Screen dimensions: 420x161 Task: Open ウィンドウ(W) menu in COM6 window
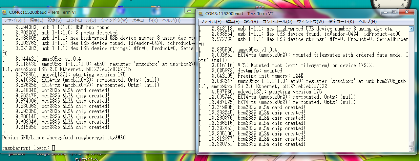pyautogui.click(x=114, y=20)
